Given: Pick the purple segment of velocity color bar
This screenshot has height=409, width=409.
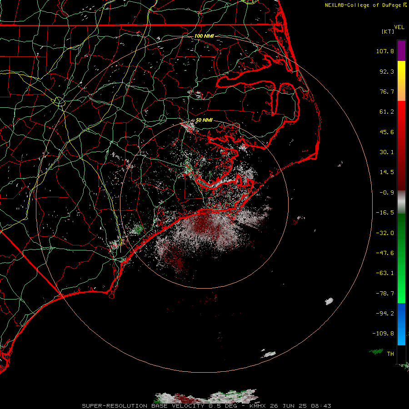Looking at the screenshot, I should point(401,50).
